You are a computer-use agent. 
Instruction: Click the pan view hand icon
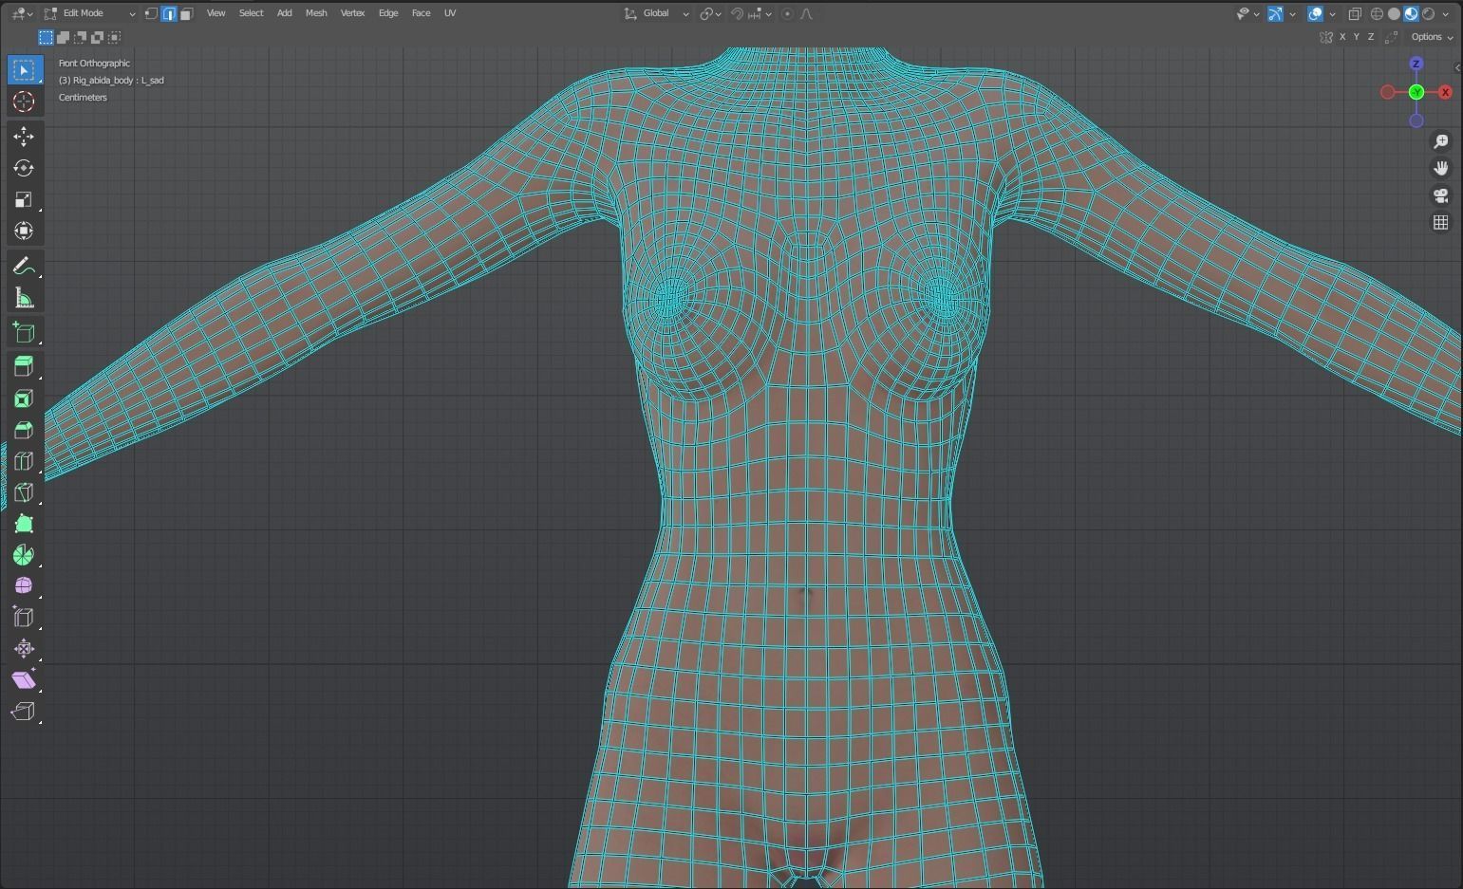pos(1441,168)
